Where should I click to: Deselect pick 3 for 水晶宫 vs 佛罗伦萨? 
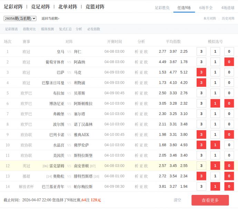point(201,145)
